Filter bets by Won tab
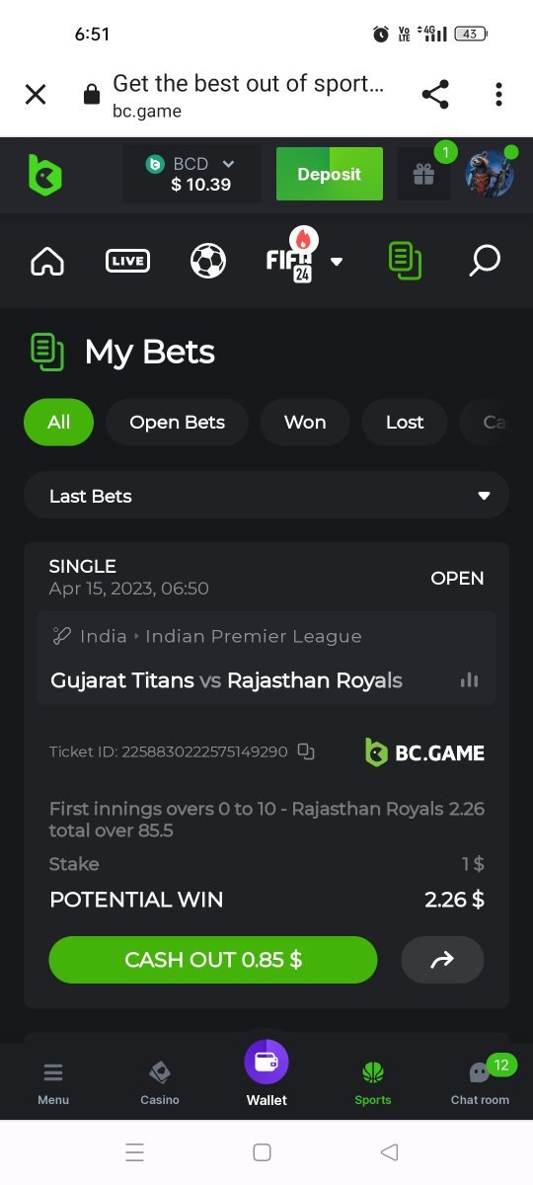 [x=305, y=422]
